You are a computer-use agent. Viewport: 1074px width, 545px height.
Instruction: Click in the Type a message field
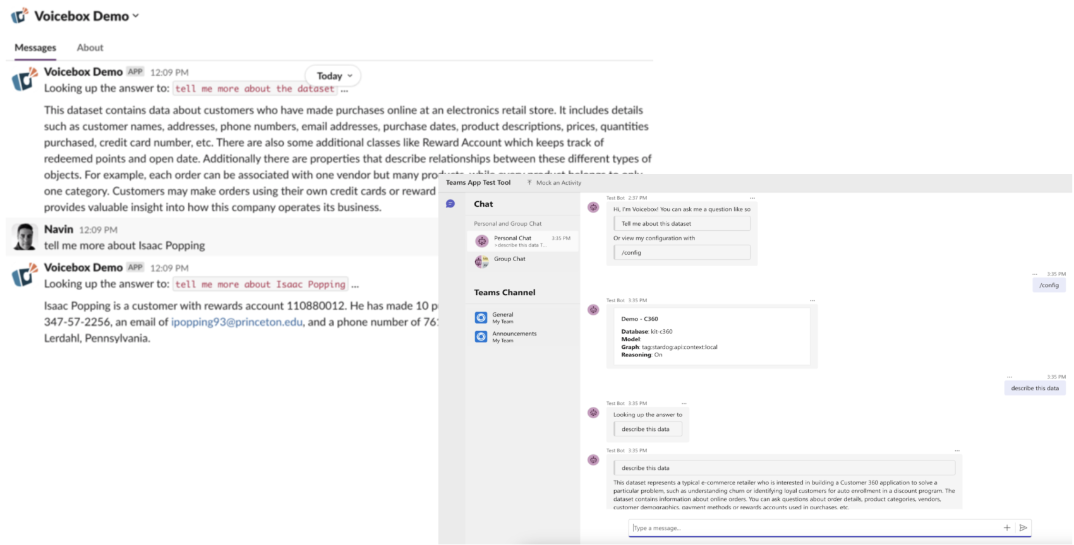pyautogui.click(x=814, y=528)
